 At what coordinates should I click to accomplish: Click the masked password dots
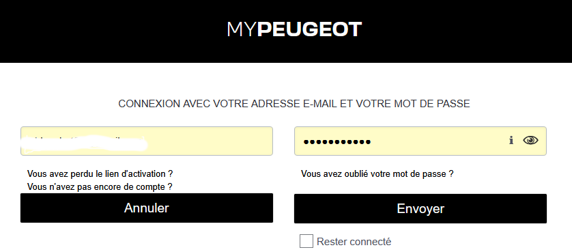[x=337, y=141]
